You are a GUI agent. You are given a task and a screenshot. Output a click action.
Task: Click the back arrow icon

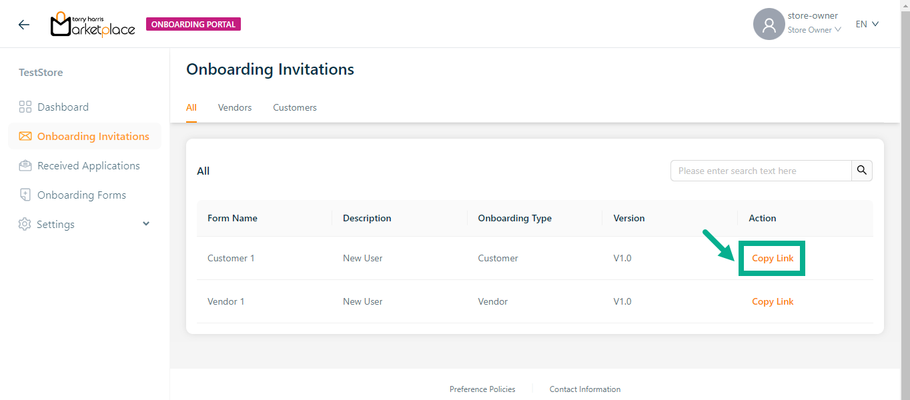[x=24, y=25]
